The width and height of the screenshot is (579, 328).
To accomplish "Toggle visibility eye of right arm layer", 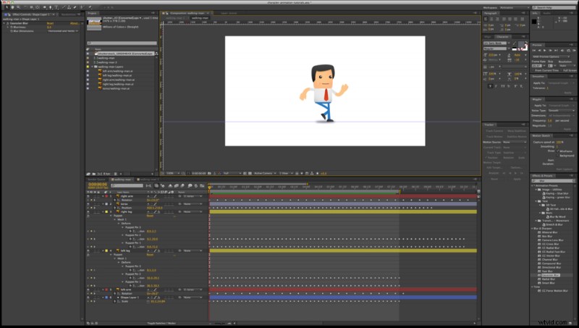I will [x=88, y=196].
